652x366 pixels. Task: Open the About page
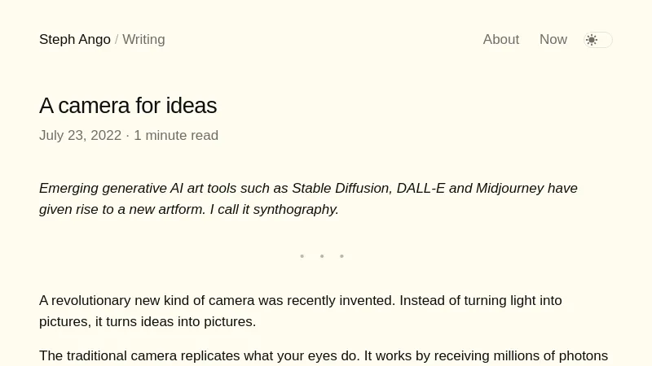[x=500, y=40]
